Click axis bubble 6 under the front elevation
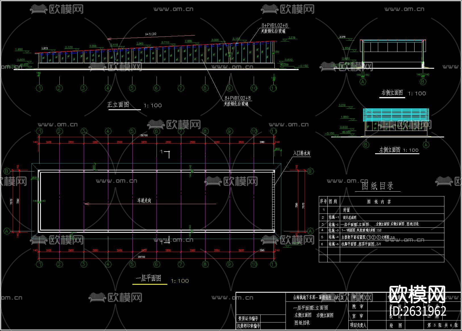This screenshot has height=331, width=462. (156, 88)
